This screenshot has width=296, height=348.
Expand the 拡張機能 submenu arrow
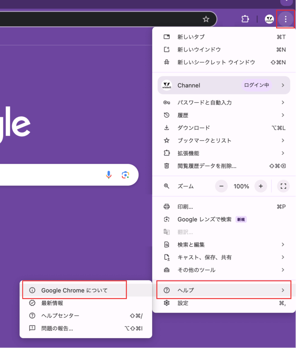pyautogui.click(x=283, y=153)
